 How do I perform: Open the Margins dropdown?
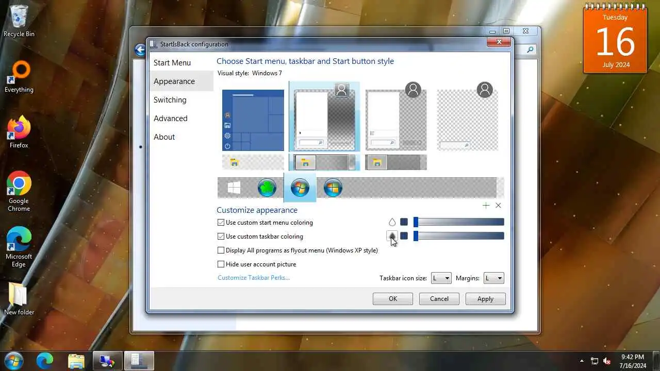click(x=493, y=278)
